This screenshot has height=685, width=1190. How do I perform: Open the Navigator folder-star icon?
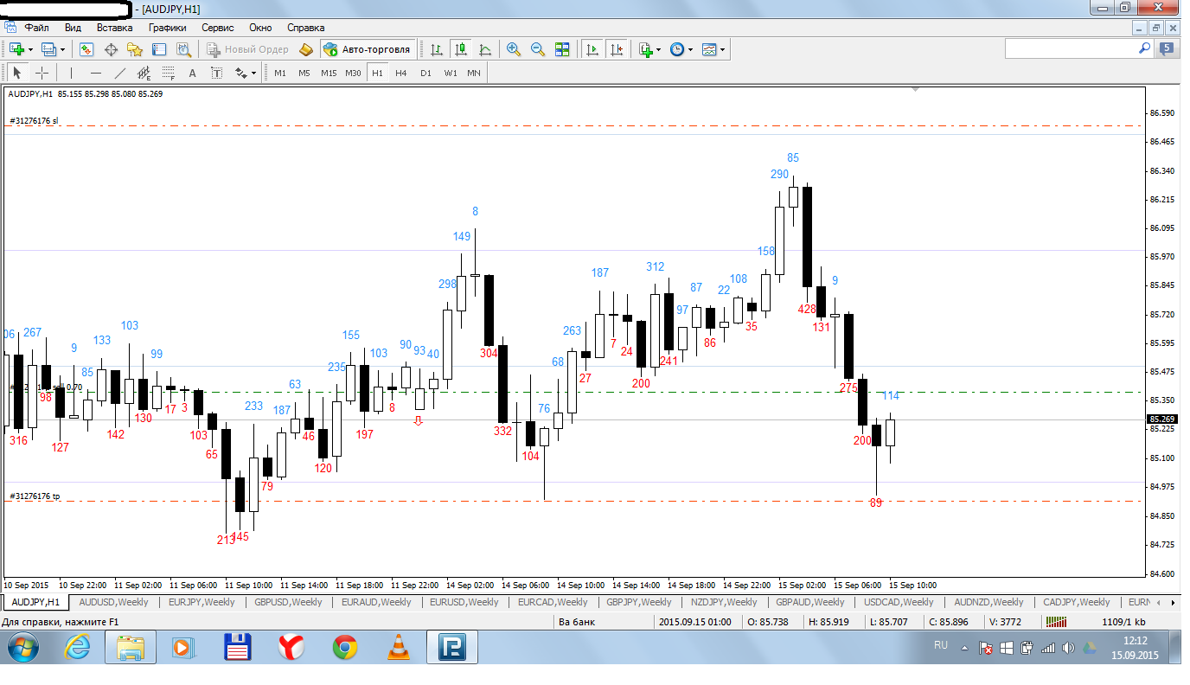click(x=134, y=49)
